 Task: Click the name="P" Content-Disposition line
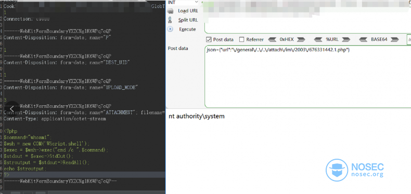(x=58, y=37)
